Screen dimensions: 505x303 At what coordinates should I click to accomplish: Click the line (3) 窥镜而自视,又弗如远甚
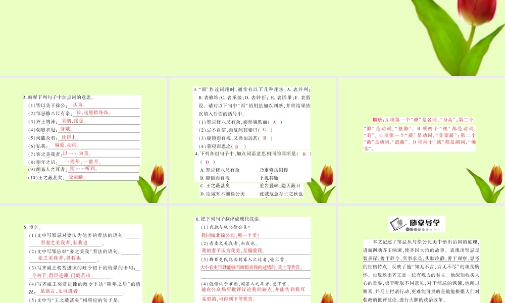[x=236, y=138]
